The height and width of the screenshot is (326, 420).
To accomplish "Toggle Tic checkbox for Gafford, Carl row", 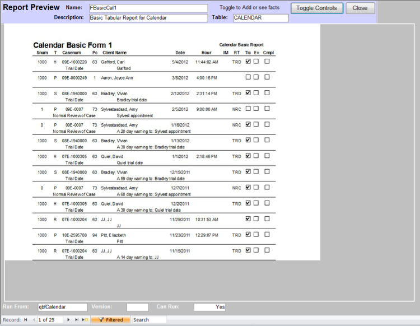I will pos(248,62).
